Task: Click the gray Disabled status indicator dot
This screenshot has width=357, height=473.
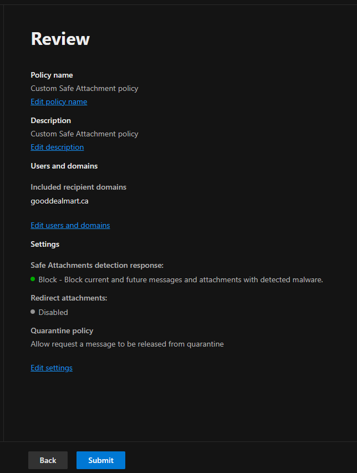Action: click(x=33, y=312)
